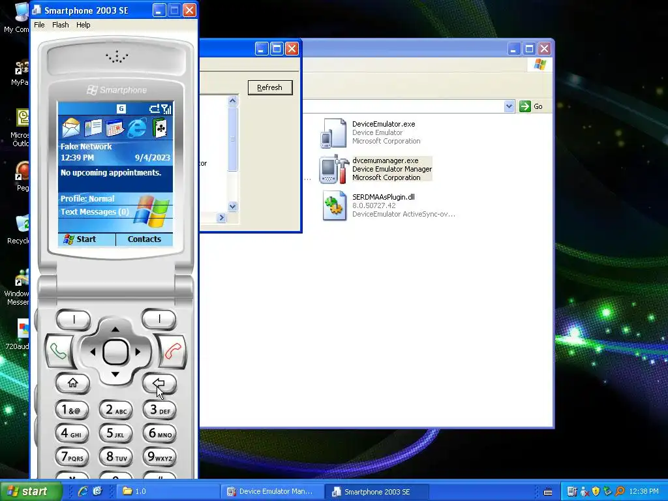Open the Explorer address bar dropdown

pos(509,106)
